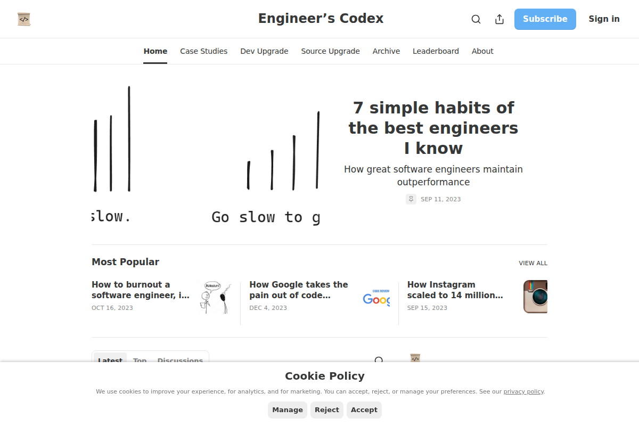Click the Subscribe button
639x426 pixels.
click(545, 19)
